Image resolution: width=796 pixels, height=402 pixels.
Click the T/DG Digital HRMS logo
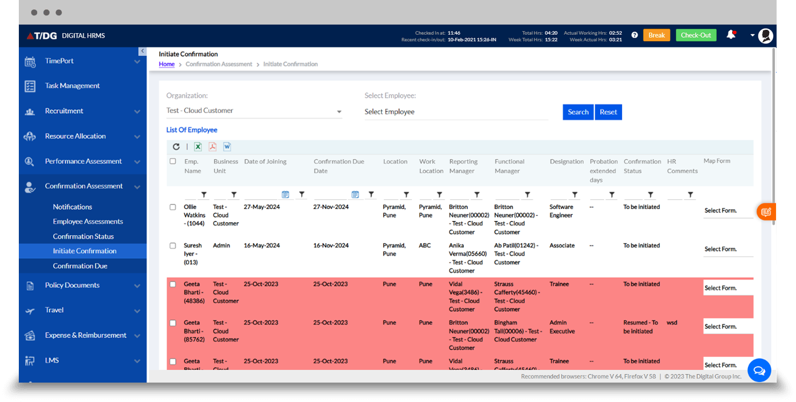click(66, 35)
